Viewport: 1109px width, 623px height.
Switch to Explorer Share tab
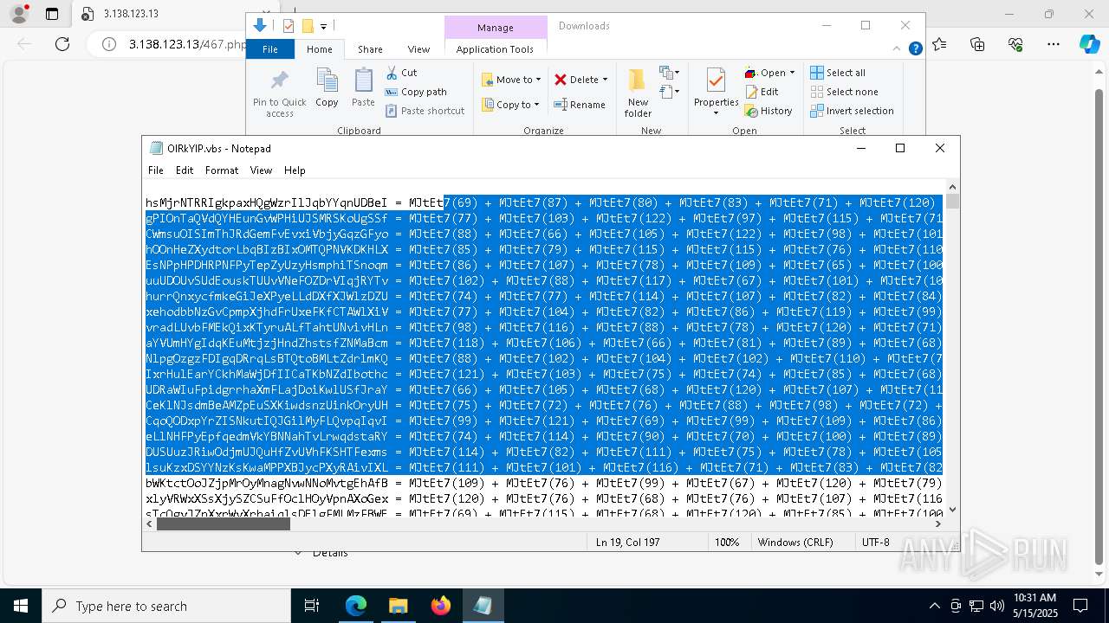click(370, 49)
